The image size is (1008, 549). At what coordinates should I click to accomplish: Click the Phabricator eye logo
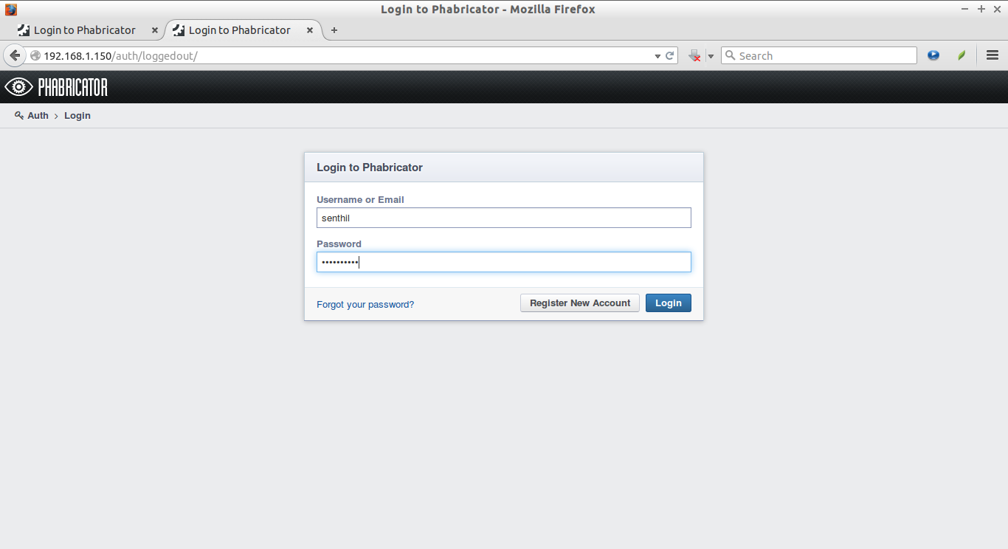[x=18, y=87]
